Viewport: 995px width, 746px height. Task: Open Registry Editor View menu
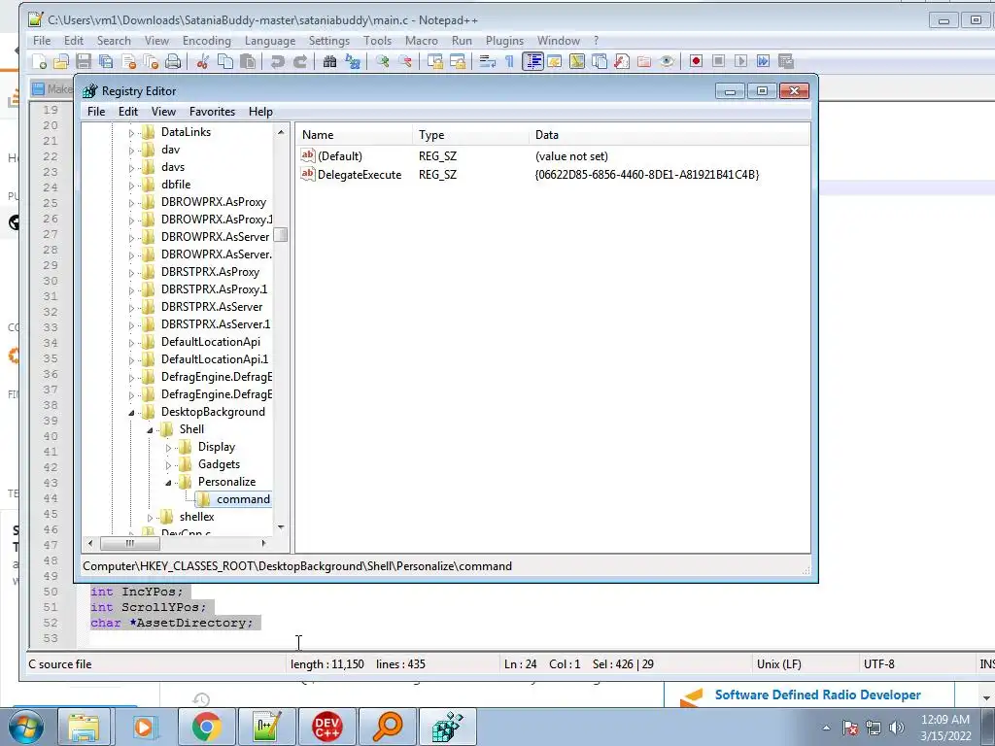163,112
